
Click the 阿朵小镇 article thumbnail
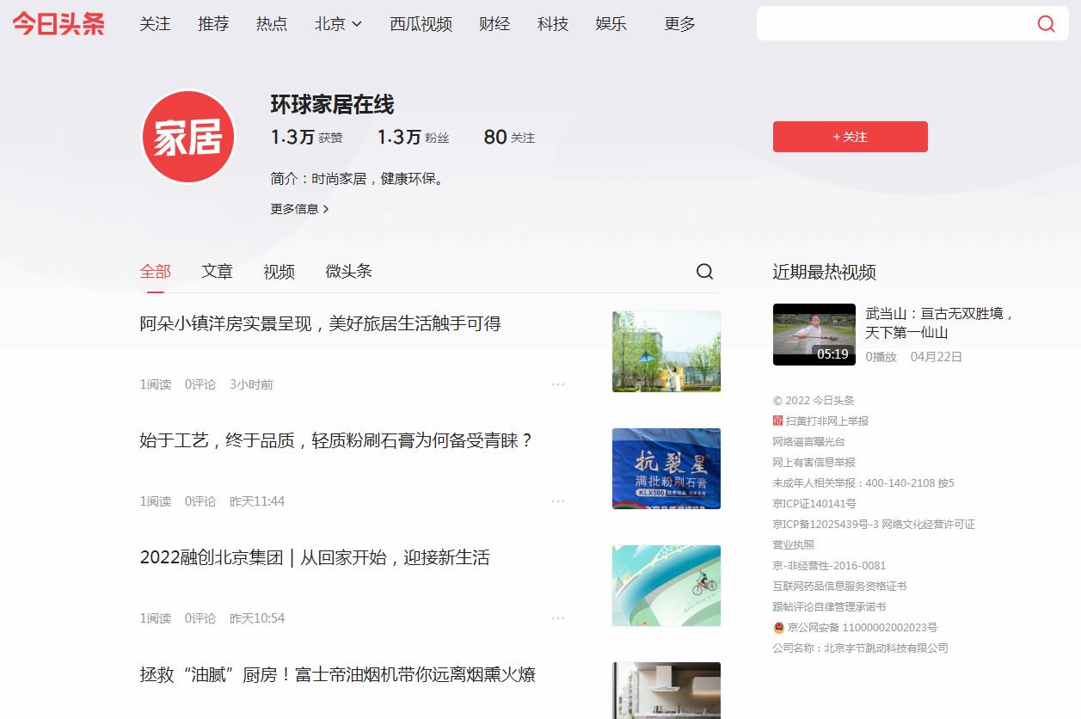666,352
